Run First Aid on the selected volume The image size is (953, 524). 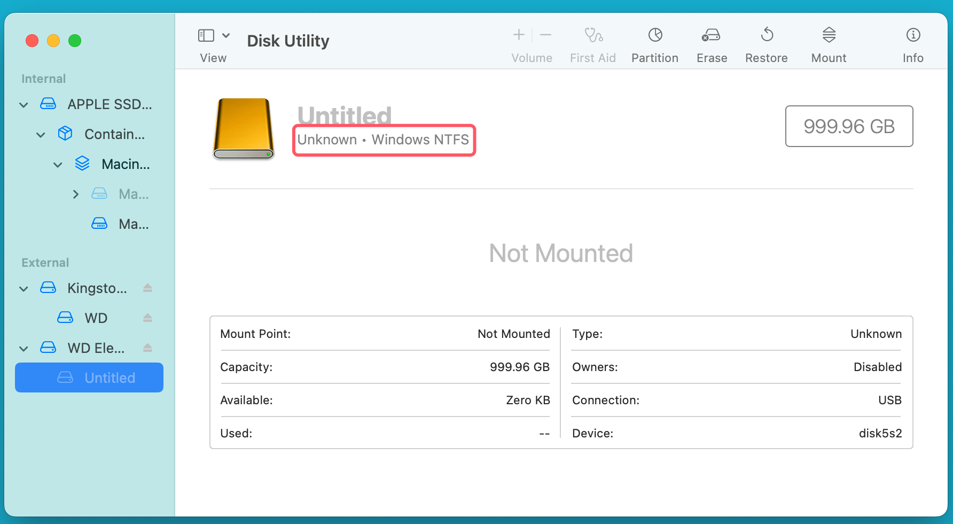point(593,43)
